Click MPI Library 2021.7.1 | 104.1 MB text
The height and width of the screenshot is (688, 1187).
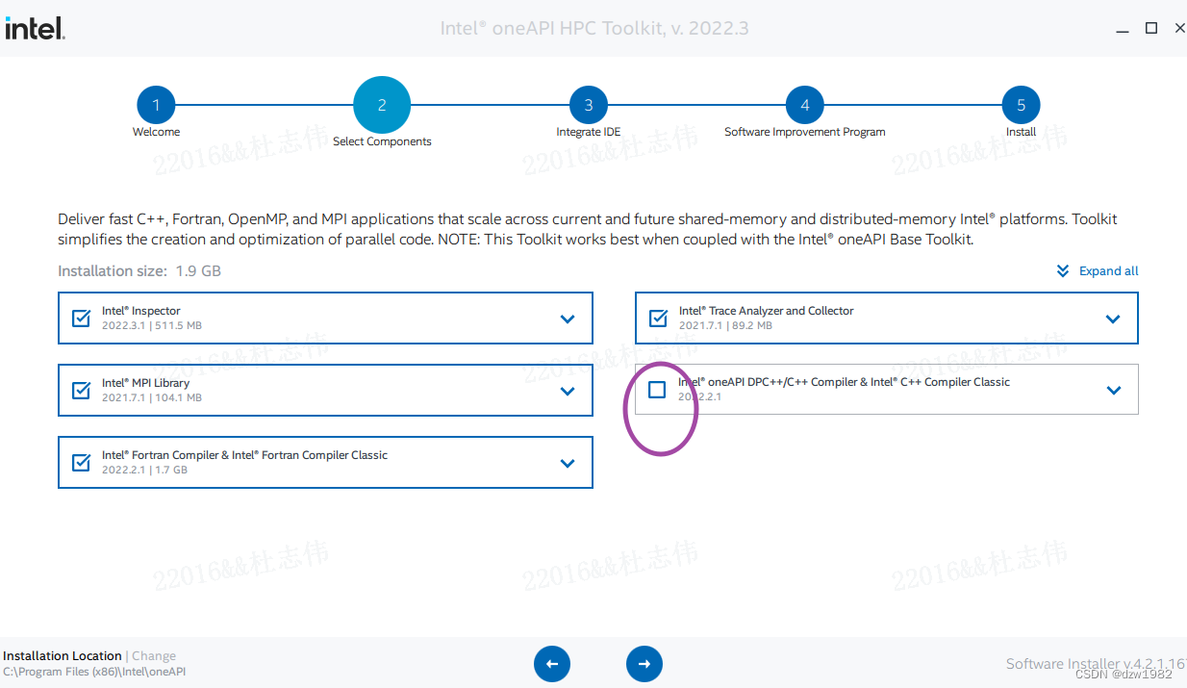pyautogui.click(x=152, y=398)
